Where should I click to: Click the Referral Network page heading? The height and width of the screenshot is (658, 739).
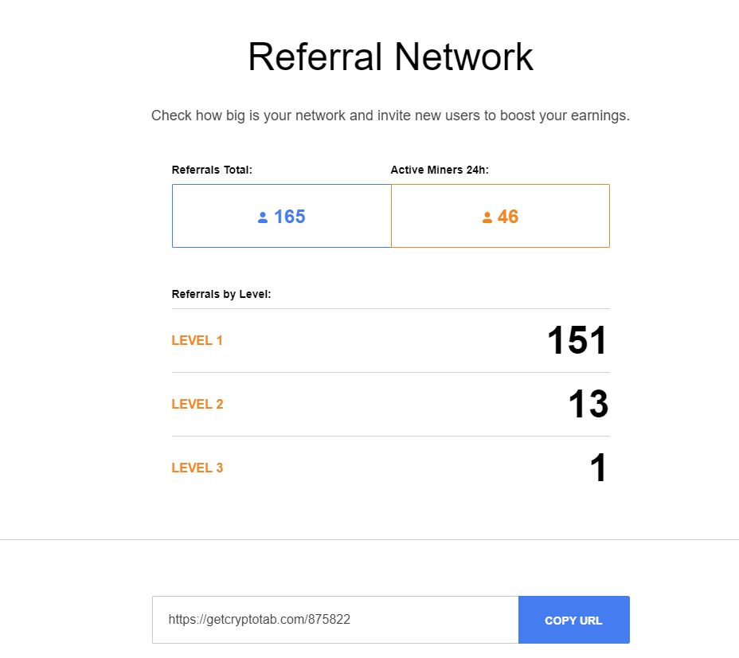390,57
